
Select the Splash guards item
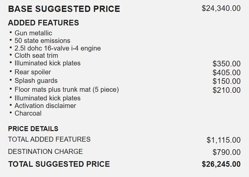pyautogui.click(x=36, y=81)
